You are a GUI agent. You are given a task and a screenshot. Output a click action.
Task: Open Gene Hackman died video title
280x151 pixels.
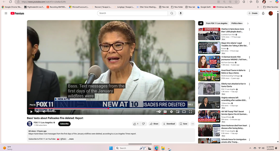pos(234,127)
